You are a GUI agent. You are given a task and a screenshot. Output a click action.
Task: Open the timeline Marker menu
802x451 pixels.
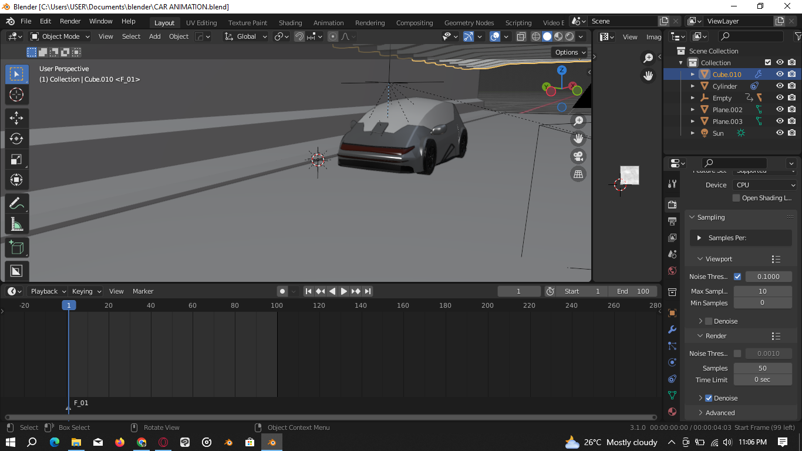tap(143, 291)
